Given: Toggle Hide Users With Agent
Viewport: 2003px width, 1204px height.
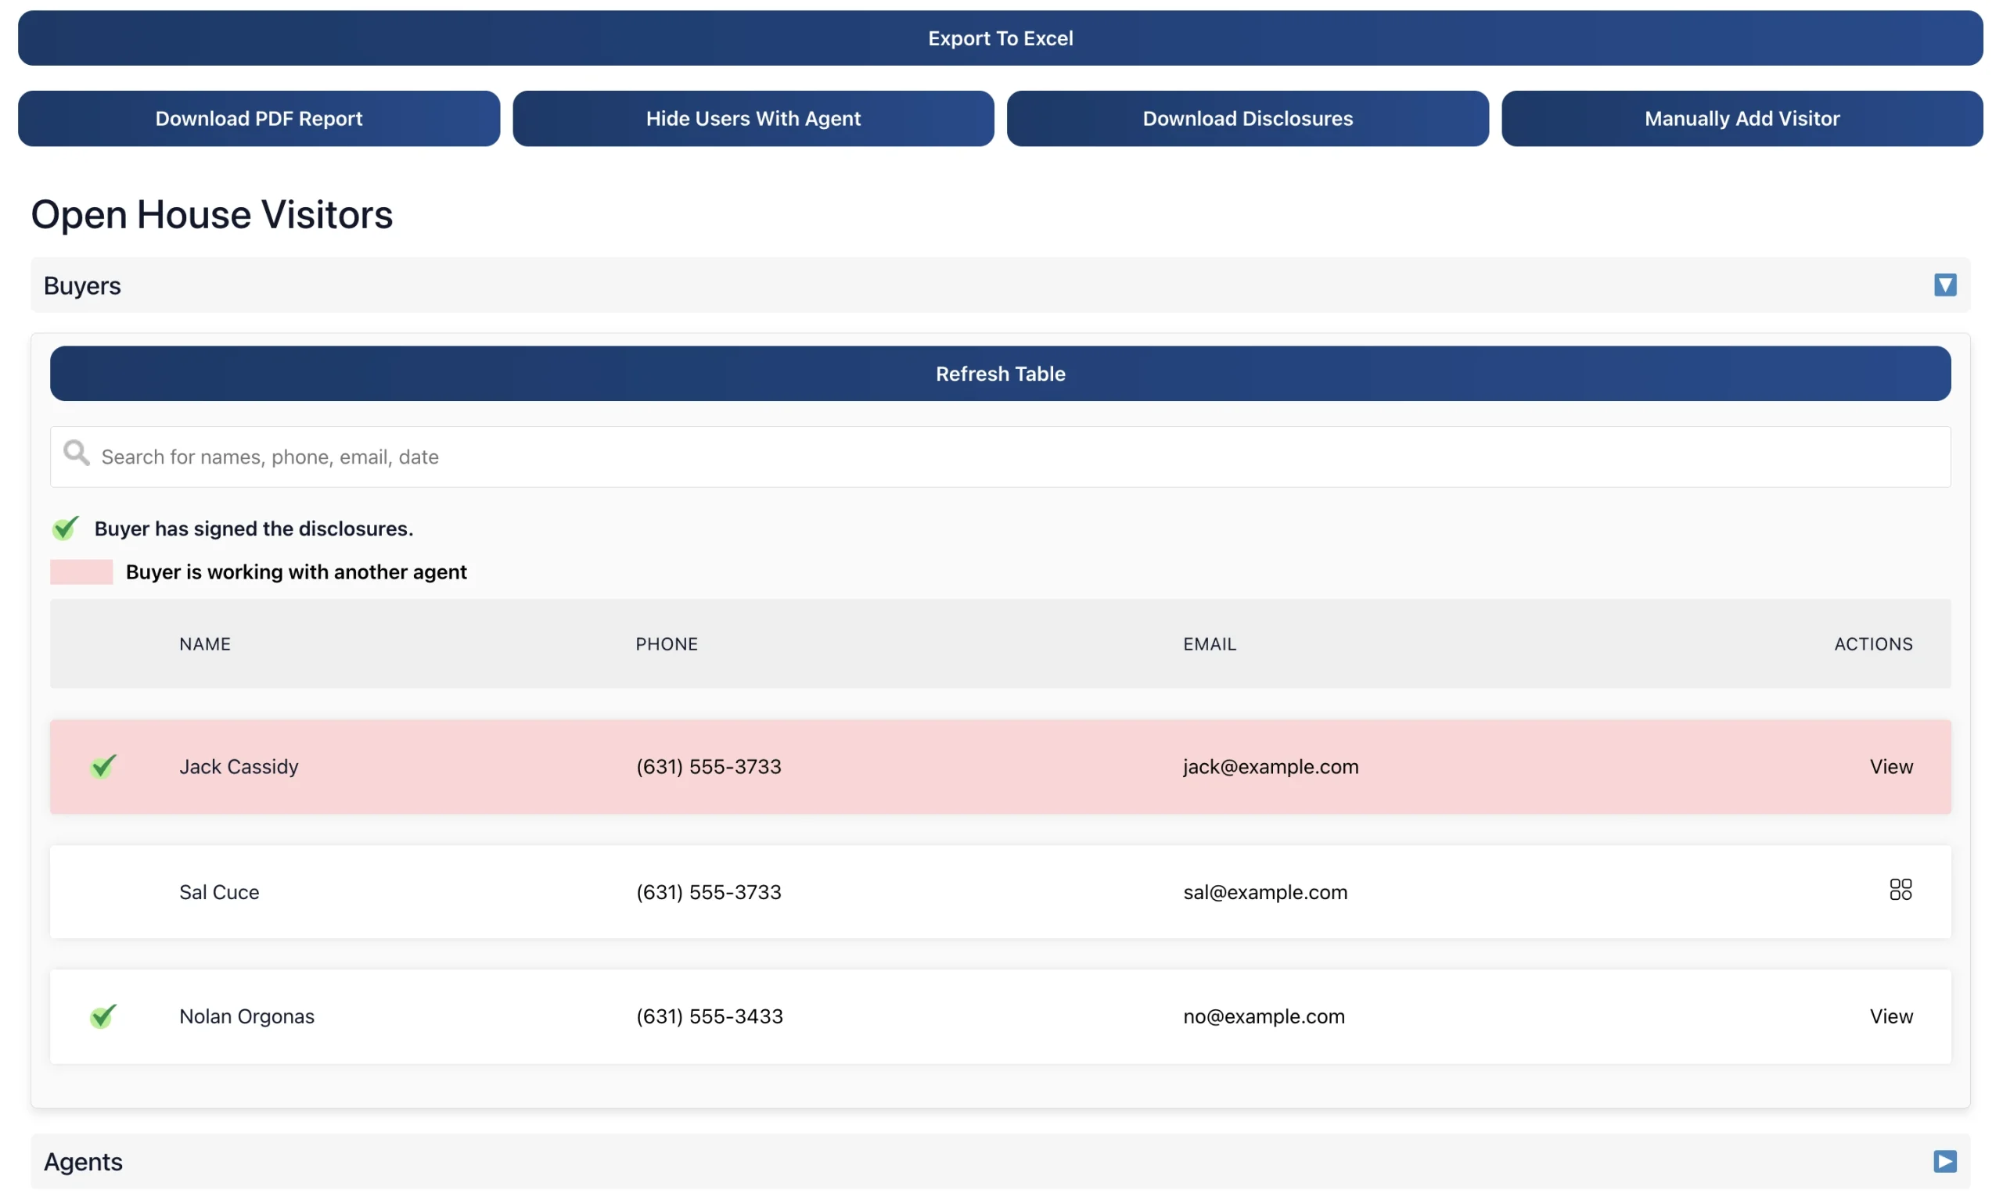Looking at the screenshot, I should (x=753, y=119).
